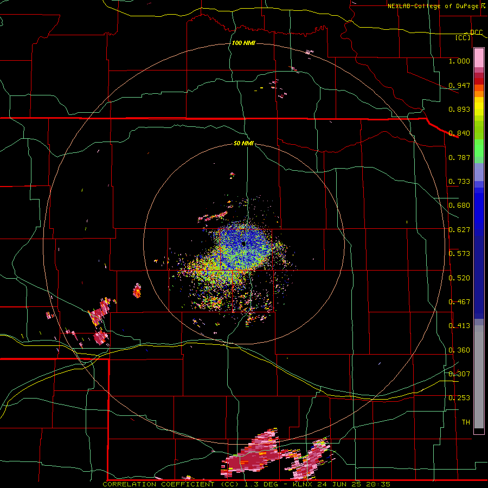Click the 50 NMI range ring label
The width and height of the screenshot is (488, 488).
[243, 143]
